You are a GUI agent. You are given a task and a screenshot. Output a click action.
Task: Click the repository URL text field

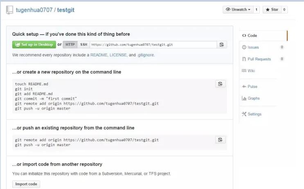153,44
